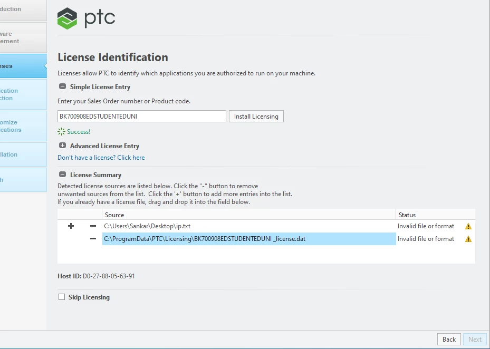The height and width of the screenshot is (349, 490).
Task: Collapse the Simple License Entry section
Action: pyautogui.click(x=62, y=86)
